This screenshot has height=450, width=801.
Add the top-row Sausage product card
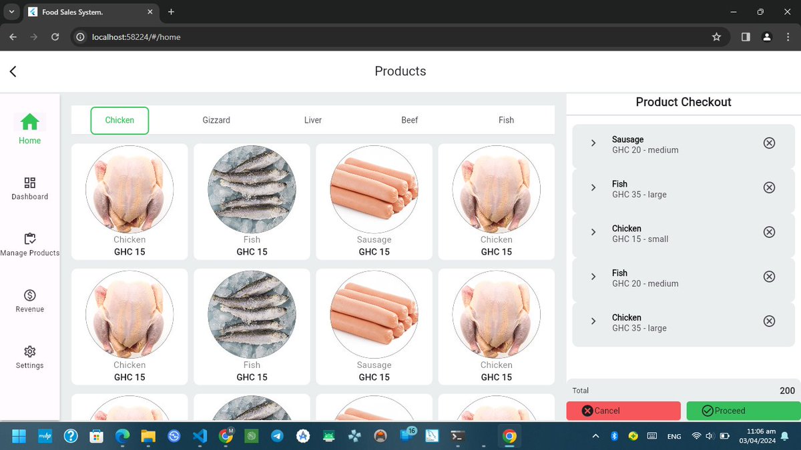pos(374,201)
